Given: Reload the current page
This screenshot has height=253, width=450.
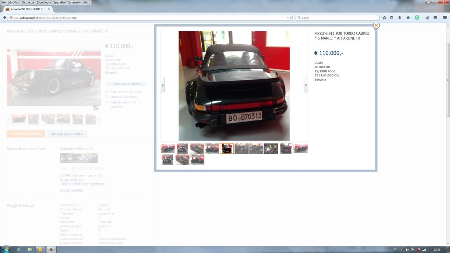Looking at the screenshot, I should [292, 18].
